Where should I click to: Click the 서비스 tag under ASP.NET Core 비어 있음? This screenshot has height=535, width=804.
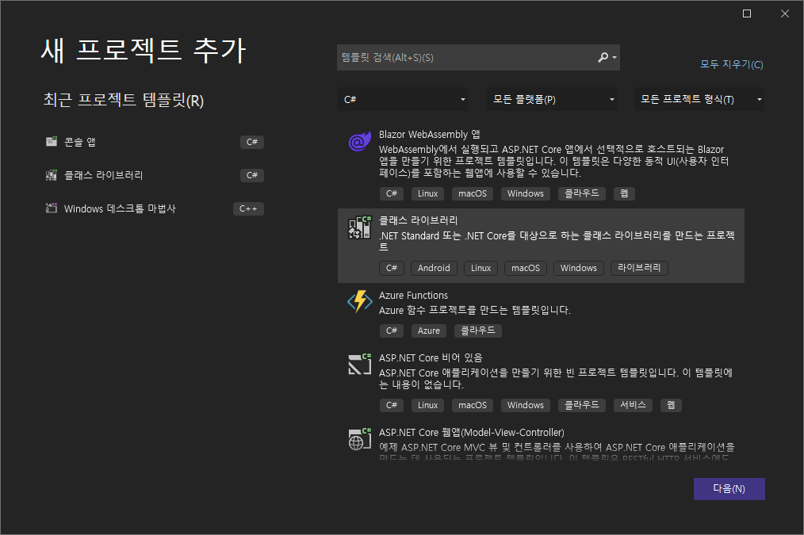coord(634,405)
